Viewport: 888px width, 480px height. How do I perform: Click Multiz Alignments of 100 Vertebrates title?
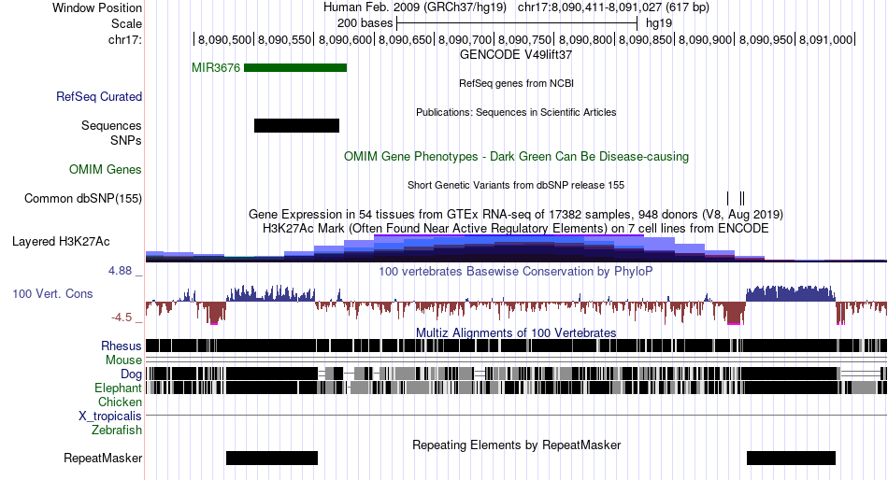coord(516,332)
